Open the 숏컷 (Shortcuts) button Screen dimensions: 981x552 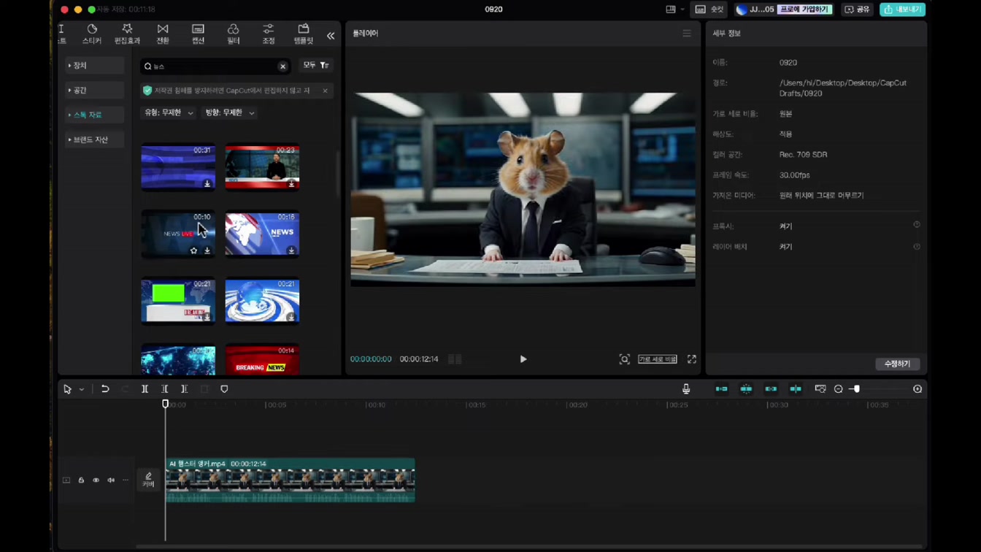click(709, 9)
